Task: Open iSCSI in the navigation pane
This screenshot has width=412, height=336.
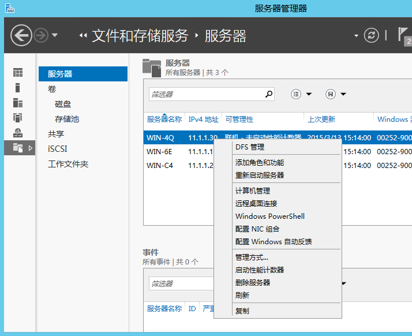Action: coord(57,149)
